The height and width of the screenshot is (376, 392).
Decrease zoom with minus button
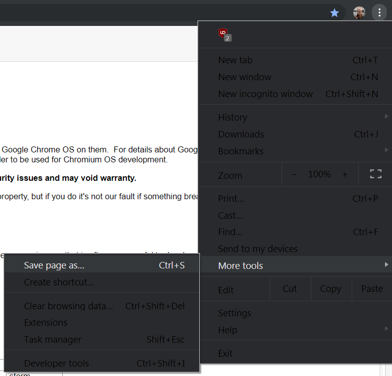point(294,174)
